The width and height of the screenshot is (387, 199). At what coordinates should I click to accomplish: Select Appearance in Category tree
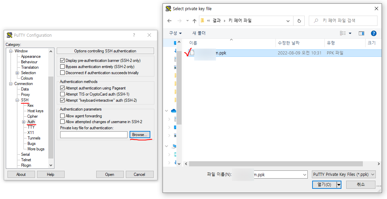point(31,56)
